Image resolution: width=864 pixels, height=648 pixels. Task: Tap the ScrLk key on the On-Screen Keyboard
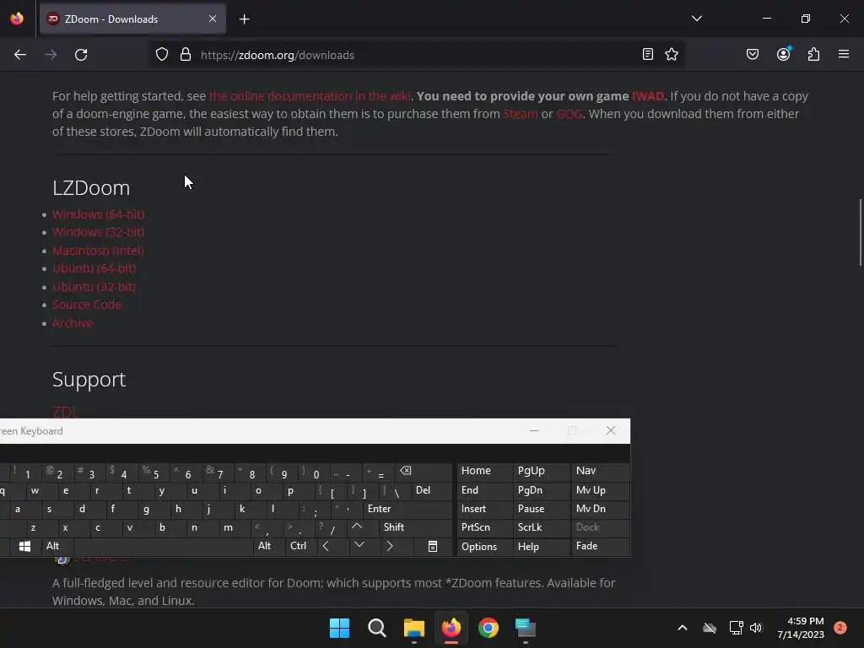pos(541,527)
